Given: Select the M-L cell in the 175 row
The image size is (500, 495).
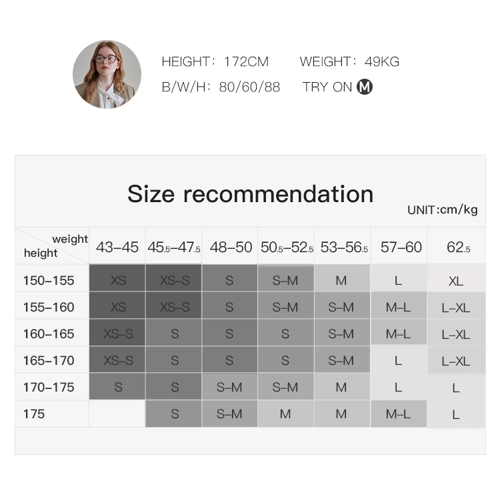Looking at the screenshot, I should click(x=398, y=414).
